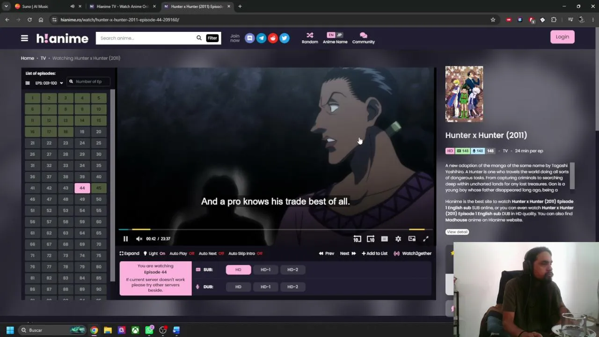Click the View detail button
Screen dimensions: 599x337
tap(457, 232)
